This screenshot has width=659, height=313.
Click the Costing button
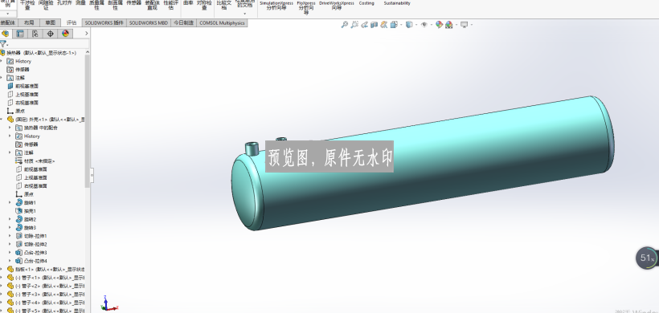[x=366, y=3]
